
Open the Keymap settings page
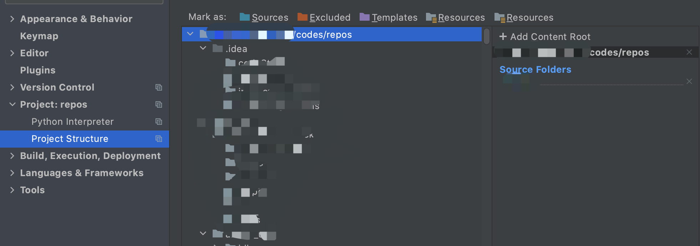pos(39,36)
